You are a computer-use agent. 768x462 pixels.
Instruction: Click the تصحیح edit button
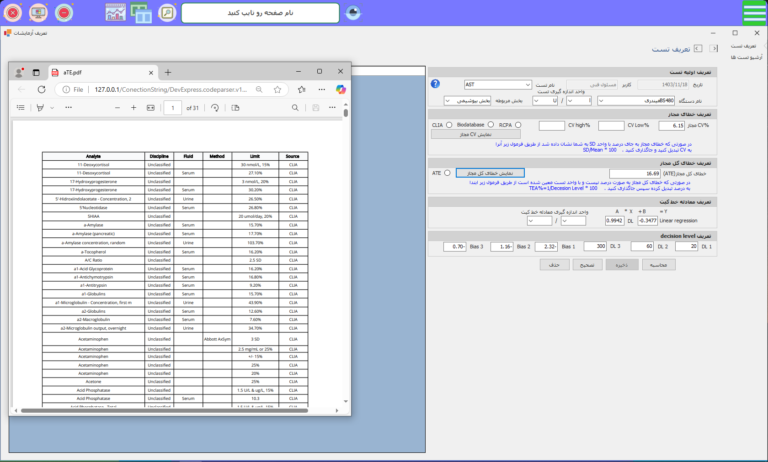(x=587, y=265)
